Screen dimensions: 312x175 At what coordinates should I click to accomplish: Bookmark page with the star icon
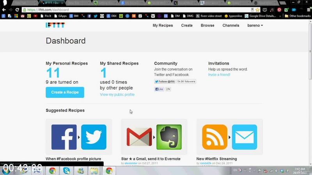[257, 10]
